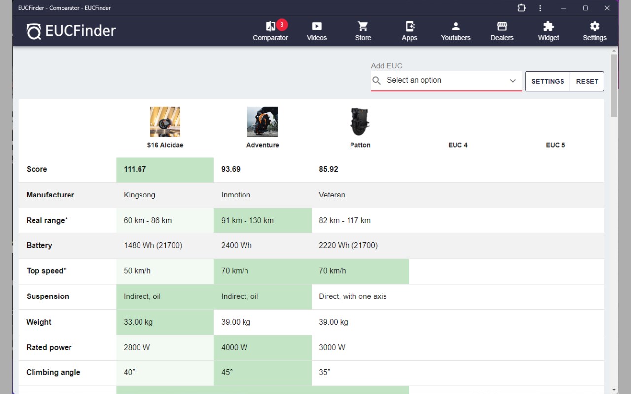Click the Select an option field
Image resolution: width=631 pixels, height=394 pixels.
(x=446, y=81)
